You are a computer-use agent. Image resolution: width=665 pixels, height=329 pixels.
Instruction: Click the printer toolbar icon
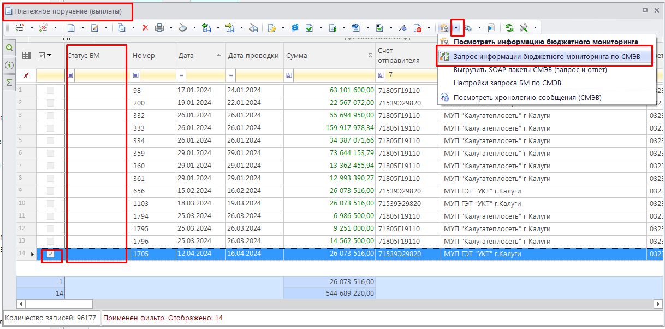pos(159,27)
